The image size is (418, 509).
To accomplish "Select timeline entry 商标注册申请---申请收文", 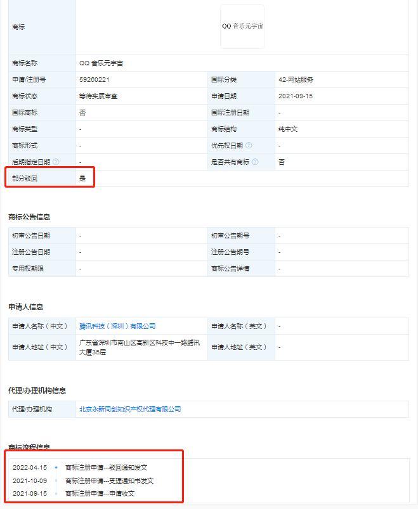I will (100, 493).
